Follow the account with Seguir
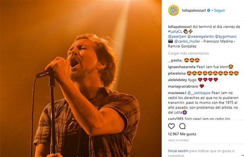The image size is (244, 157). [x=220, y=10]
